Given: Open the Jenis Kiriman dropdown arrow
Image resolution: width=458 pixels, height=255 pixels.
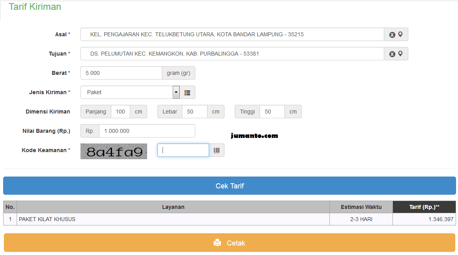Looking at the screenshot, I should (176, 92).
